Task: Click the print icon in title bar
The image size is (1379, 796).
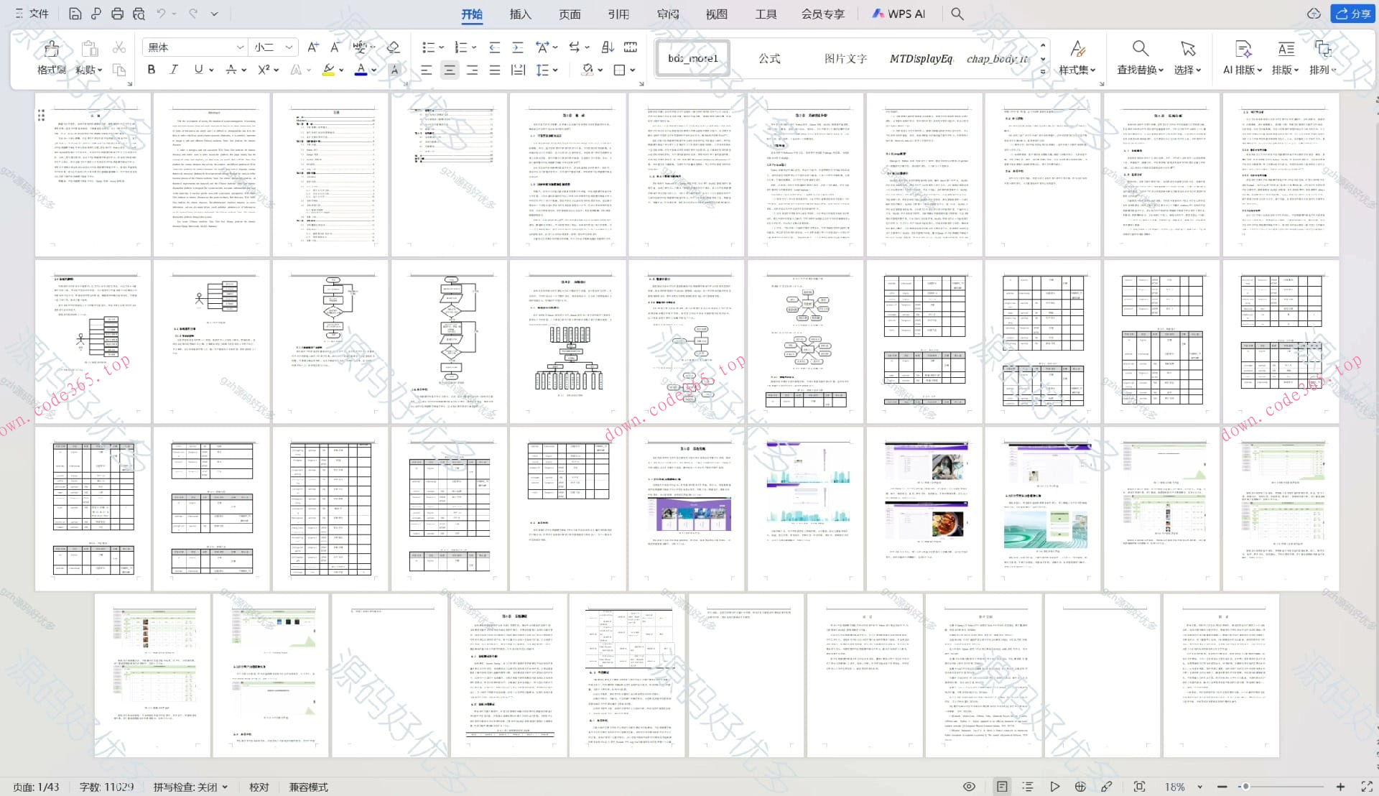Action: point(117,14)
